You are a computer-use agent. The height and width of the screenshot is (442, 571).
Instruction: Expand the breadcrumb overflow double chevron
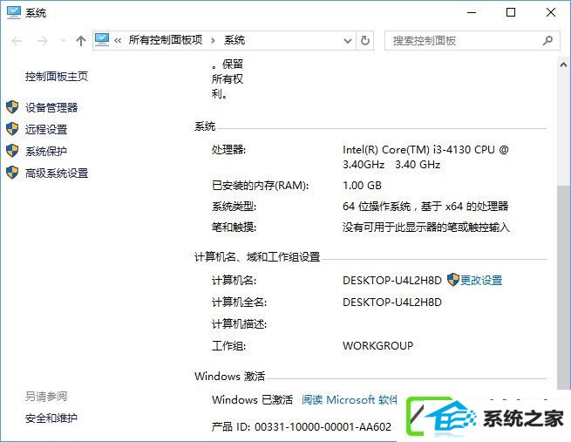118,40
